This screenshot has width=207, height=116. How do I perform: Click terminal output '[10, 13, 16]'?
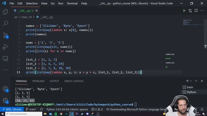coord(25,101)
